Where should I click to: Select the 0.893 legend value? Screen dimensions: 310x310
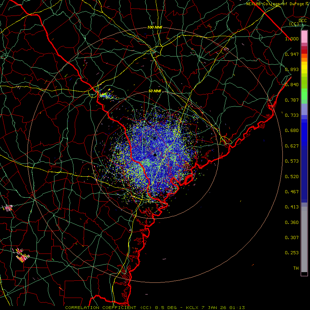tap(292, 69)
